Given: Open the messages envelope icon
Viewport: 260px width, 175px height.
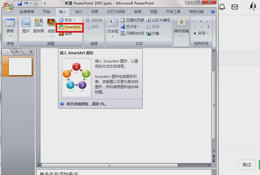Looking at the screenshot, I should pyautogui.click(x=234, y=7).
